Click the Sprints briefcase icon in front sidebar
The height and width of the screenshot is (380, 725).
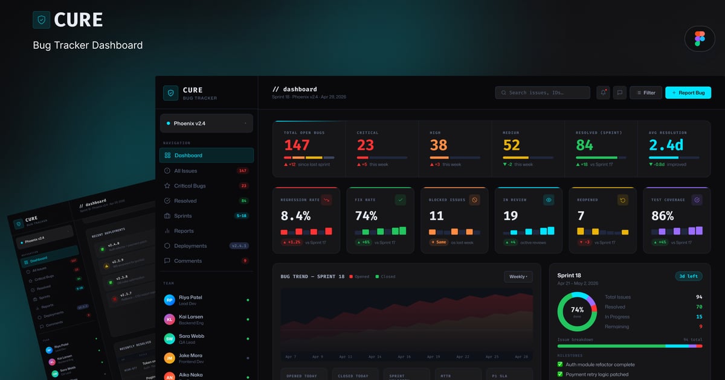(167, 216)
